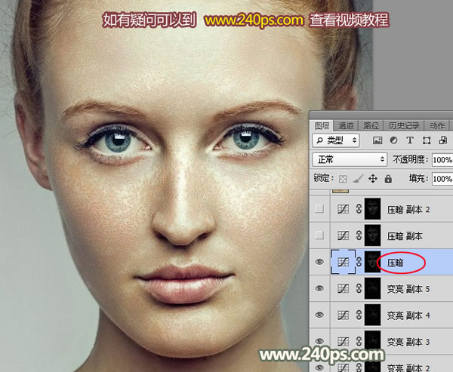Screen dimensions: 453x372
Task: Switch to the 动作 tab
Action: pos(436,126)
